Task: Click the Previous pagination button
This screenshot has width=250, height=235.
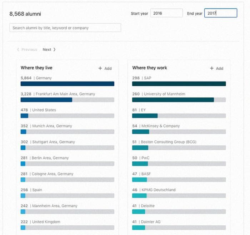Action: tap(27, 50)
